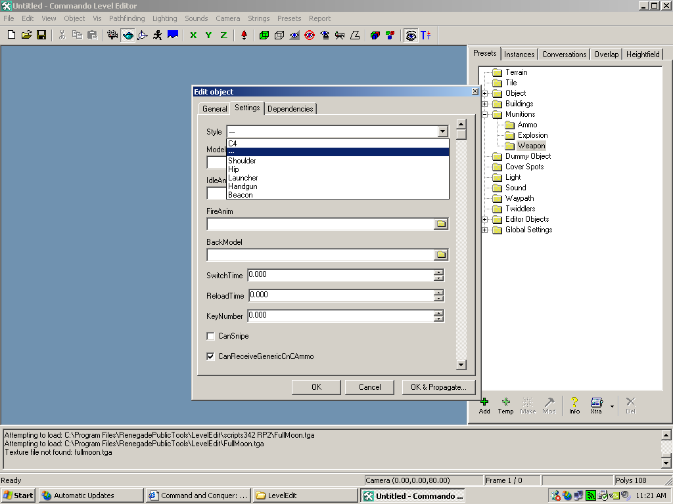Click the Save file toolbar icon

[41, 35]
